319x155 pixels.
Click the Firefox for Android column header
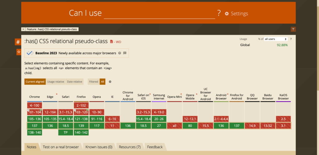(x=237, y=97)
